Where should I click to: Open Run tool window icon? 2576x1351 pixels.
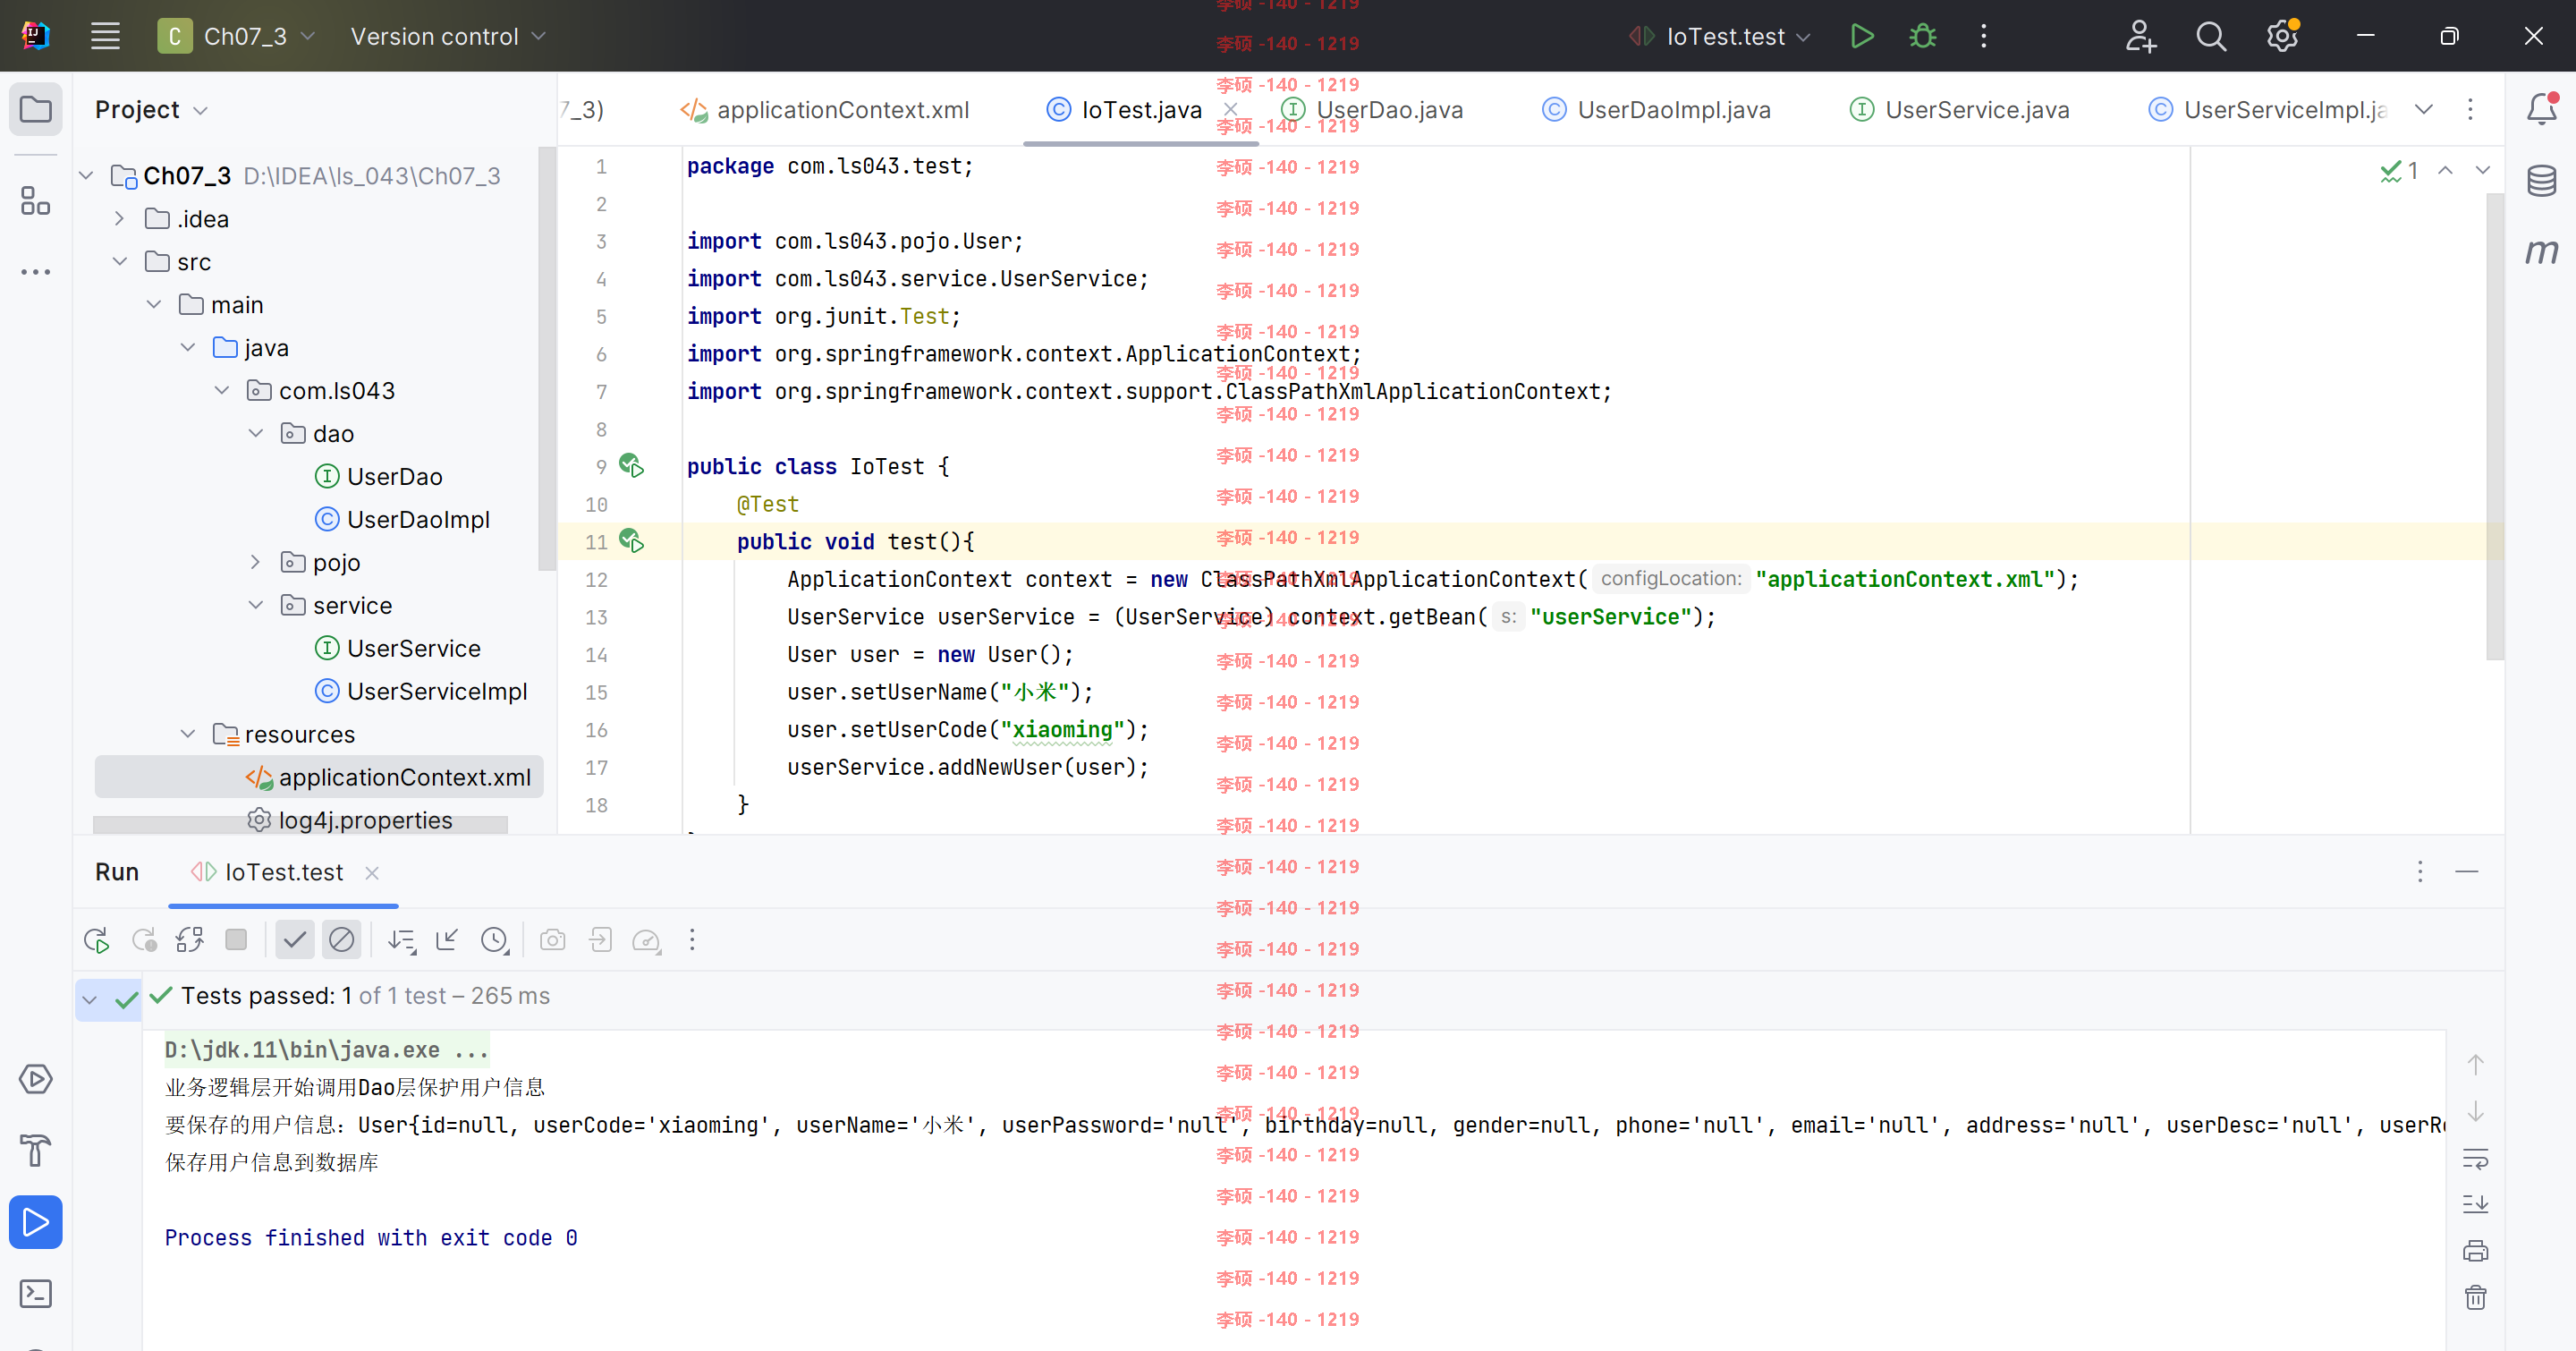(x=35, y=1222)
